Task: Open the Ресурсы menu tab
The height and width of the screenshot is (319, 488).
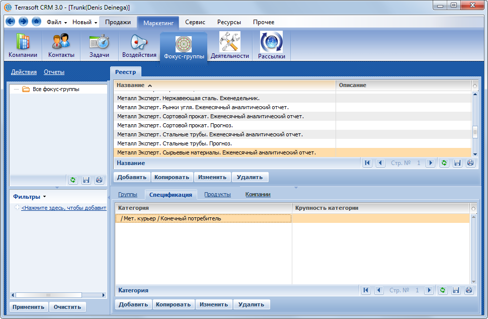Action: pyautogui.click(x=229, y=22)
